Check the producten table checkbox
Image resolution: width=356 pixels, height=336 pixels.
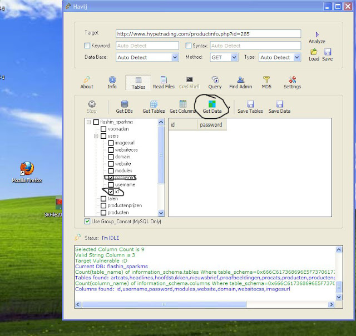(103, 213)
